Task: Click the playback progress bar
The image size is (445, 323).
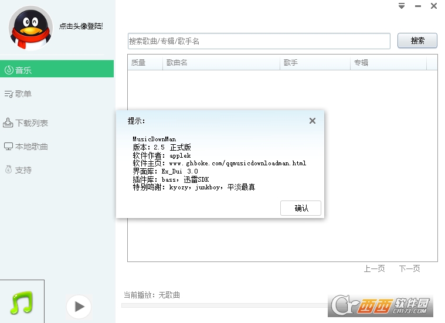Action: tap(224, 305)
